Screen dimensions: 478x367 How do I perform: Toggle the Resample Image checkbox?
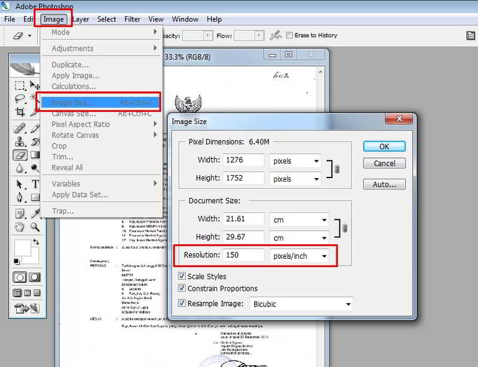tap(182, 303)
